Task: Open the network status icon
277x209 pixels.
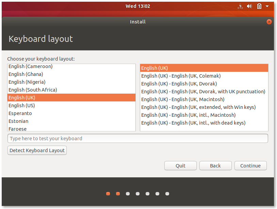Action: point(240,6)
